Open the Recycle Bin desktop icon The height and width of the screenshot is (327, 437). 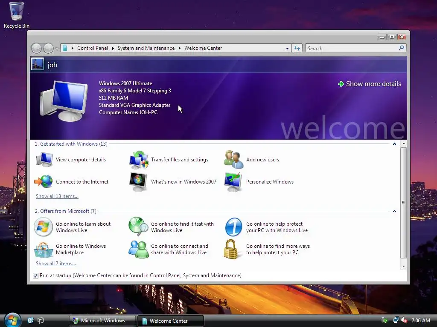click(17, 15)
